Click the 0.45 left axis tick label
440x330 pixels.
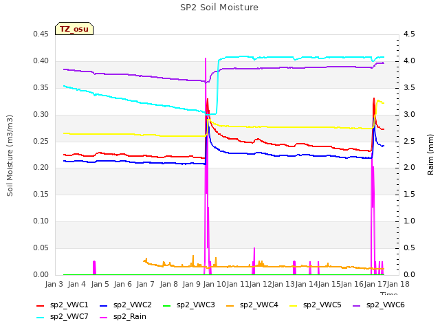pos(41,34)
